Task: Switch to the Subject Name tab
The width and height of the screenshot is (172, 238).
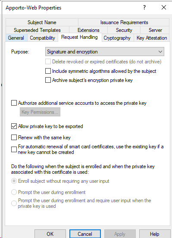Action: tap(42, 22)
